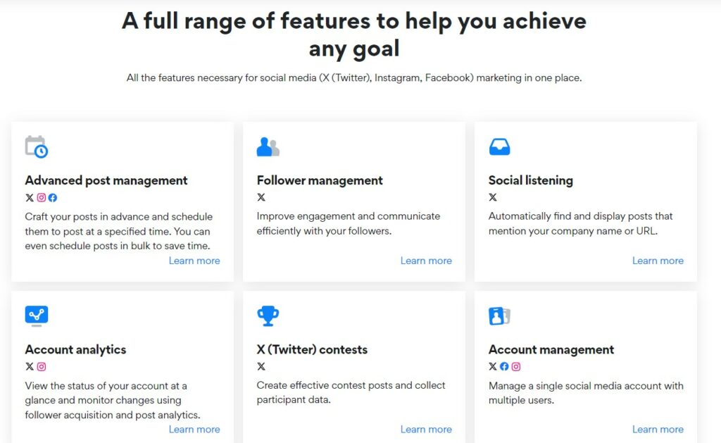Select the Instagram icon under Advanced post management
Screen dimensions: 721x443
click(x=42, y=198)
